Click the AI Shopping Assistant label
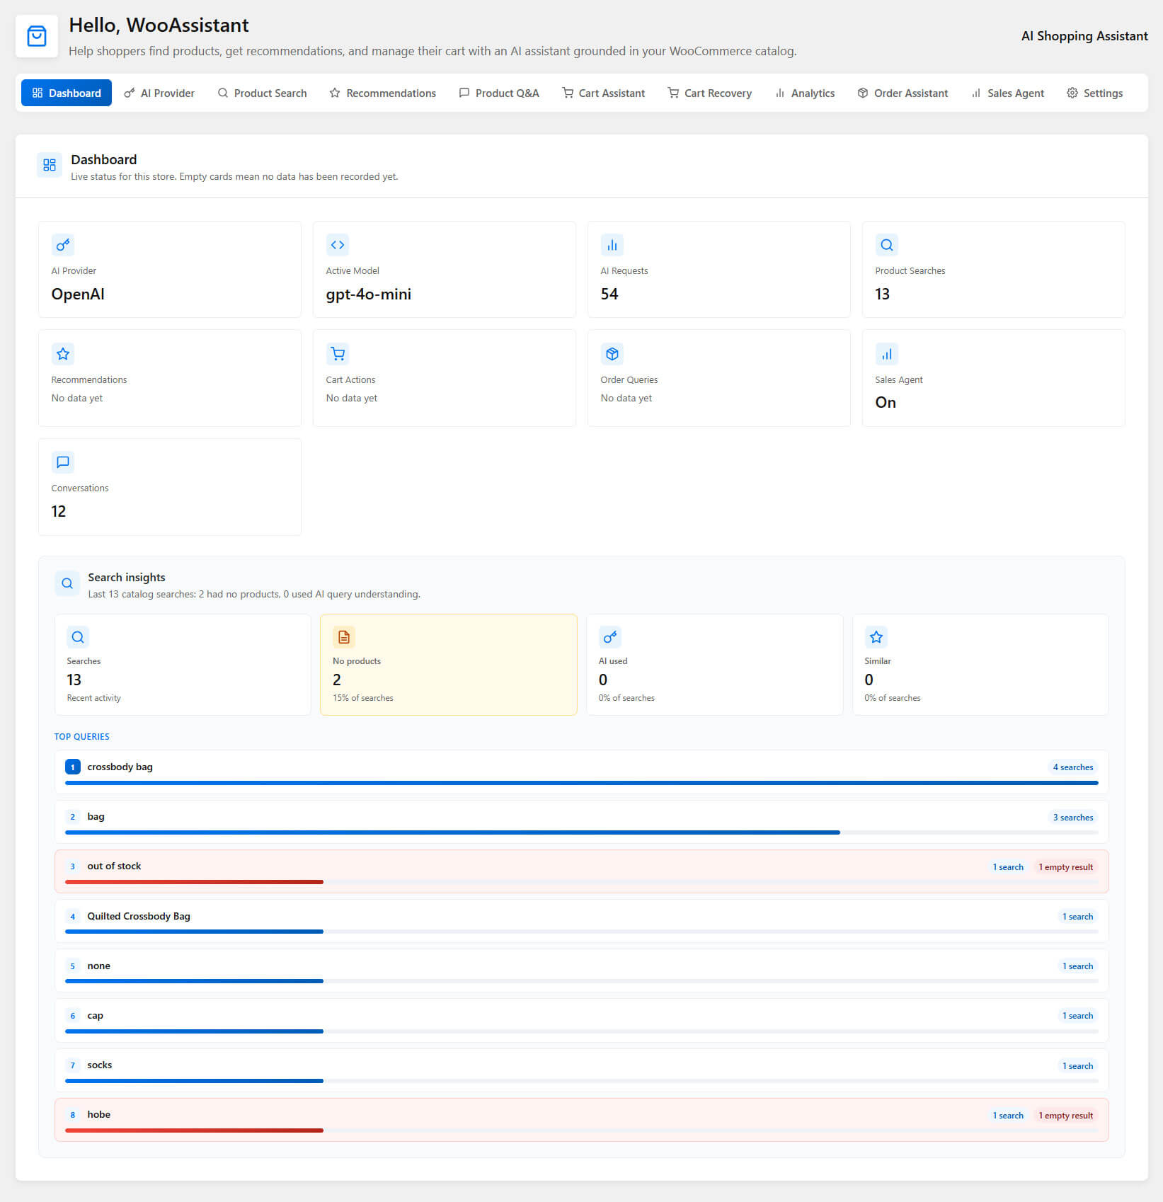The width and height of the screenshot is (1163, 1202). (x=1084, y=36)
